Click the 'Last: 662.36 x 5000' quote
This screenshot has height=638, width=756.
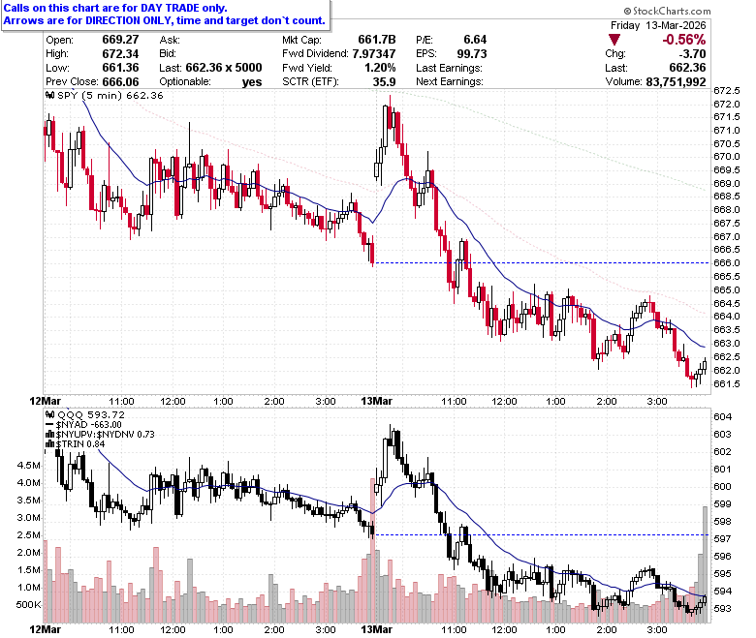point(210,68)
